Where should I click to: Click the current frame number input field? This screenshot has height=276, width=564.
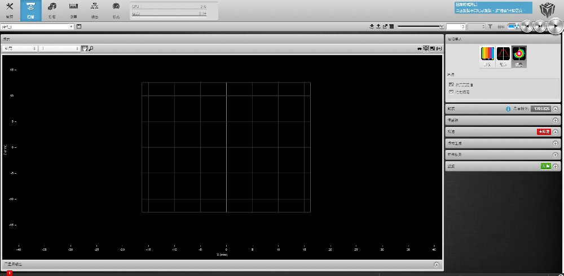pos(456,26)
